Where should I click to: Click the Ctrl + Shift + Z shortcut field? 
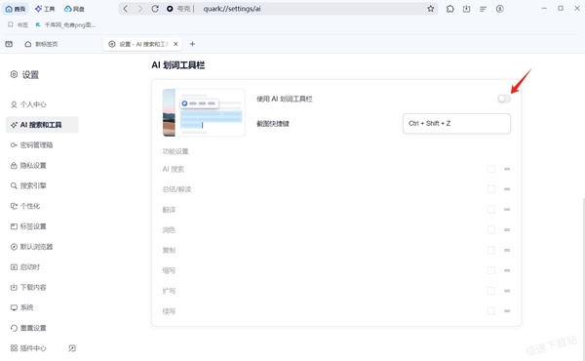click(456, 124)
